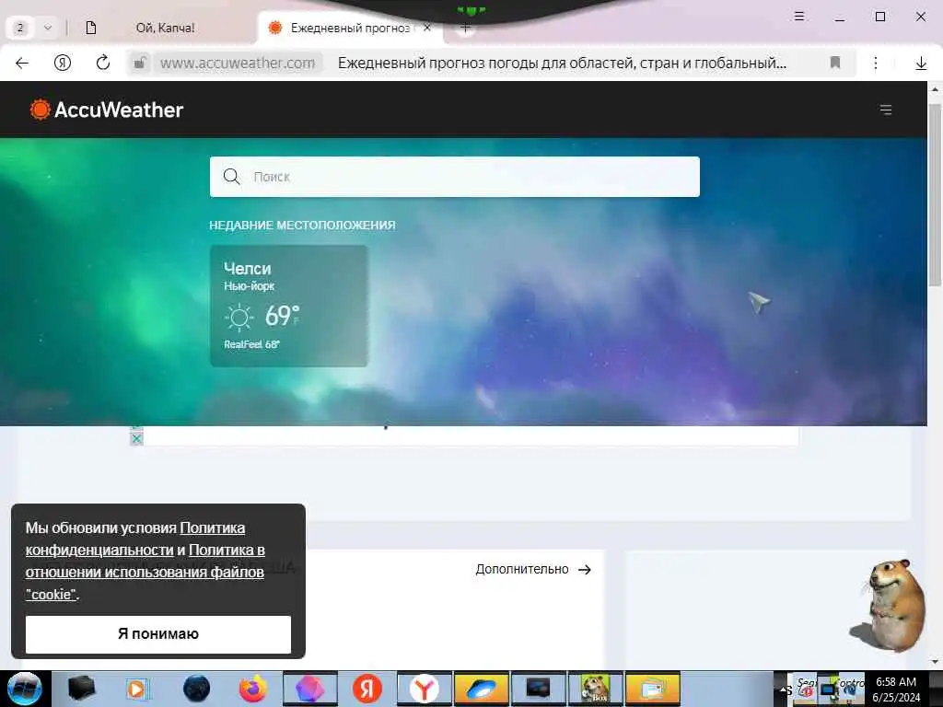The height and width of the screenshot is (707, 943).
Task: Open the red Yandex "Я" taskbar icon
Action: 367,689
